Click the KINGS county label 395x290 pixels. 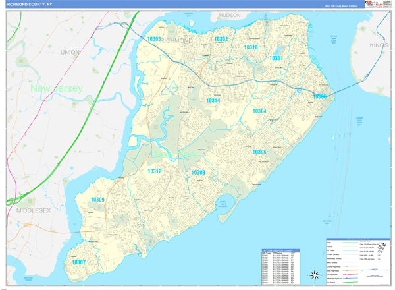click(x=379, y=46)
